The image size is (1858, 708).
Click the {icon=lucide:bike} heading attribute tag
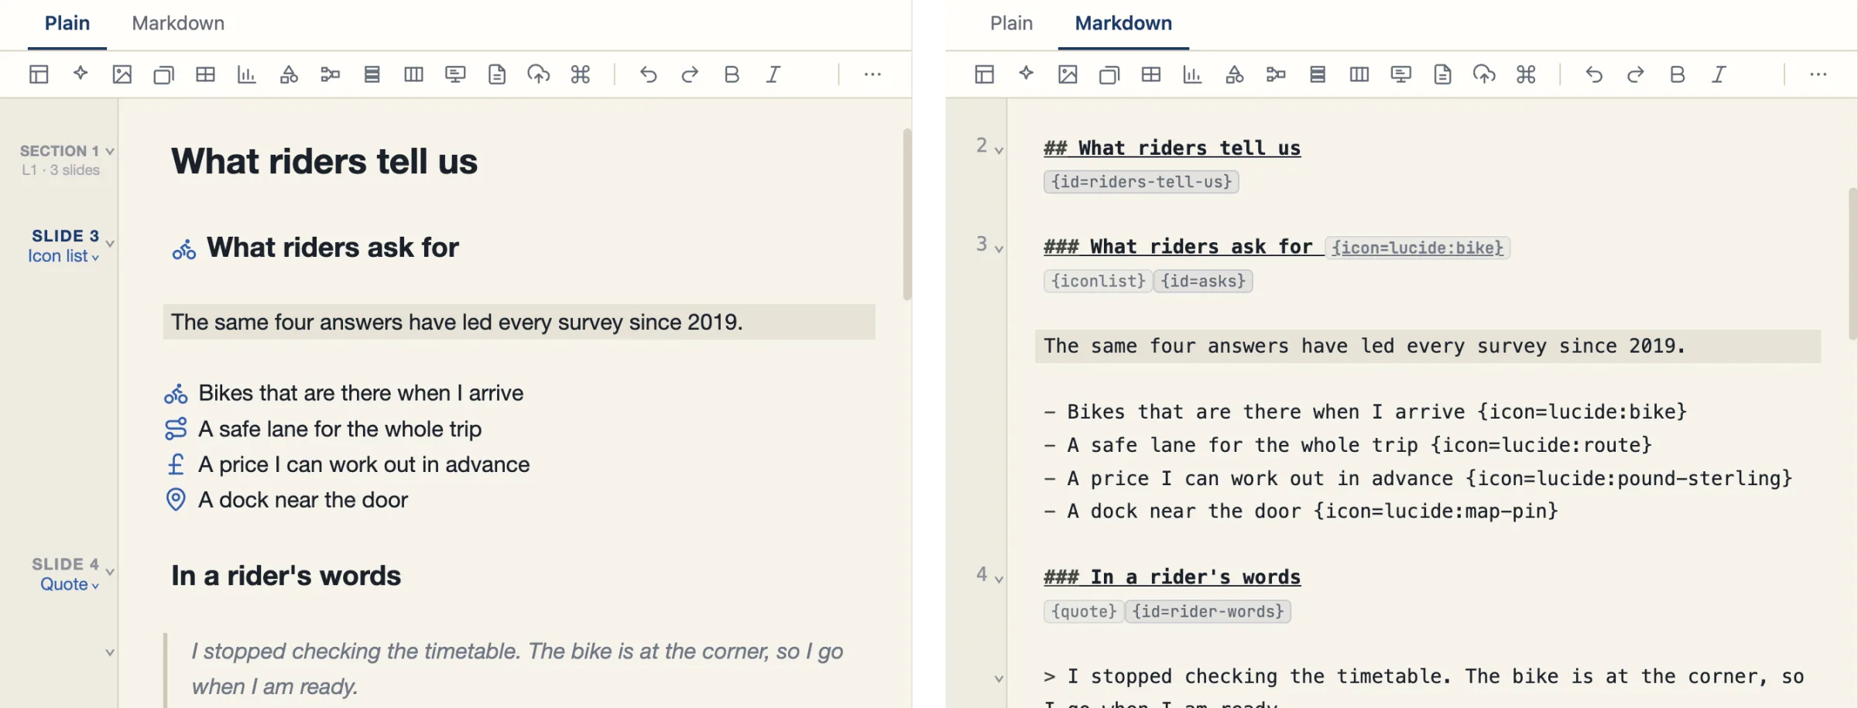pos(1417,248)
